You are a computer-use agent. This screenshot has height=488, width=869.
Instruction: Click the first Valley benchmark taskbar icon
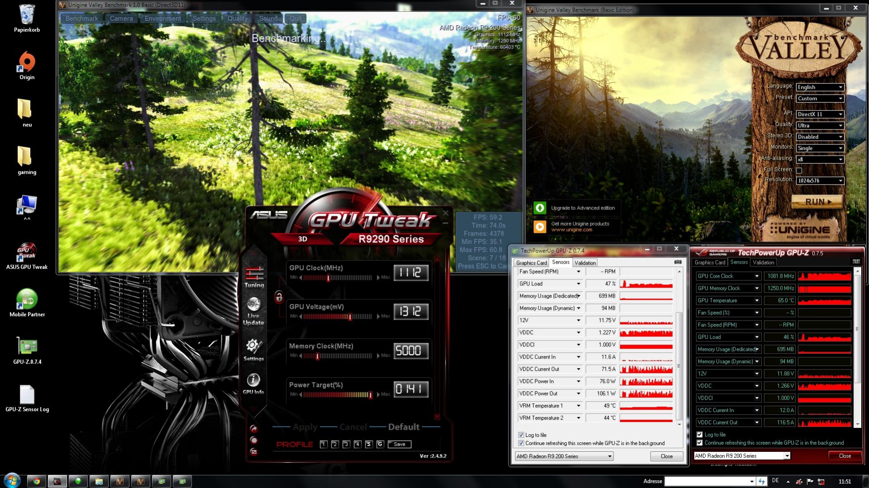pyautogui.click(x=120, y=481)
